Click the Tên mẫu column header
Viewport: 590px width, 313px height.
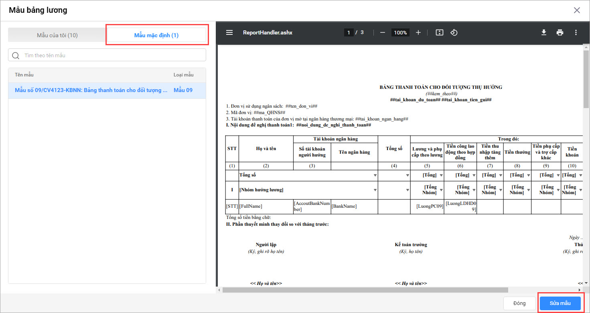tap(24, 75)
